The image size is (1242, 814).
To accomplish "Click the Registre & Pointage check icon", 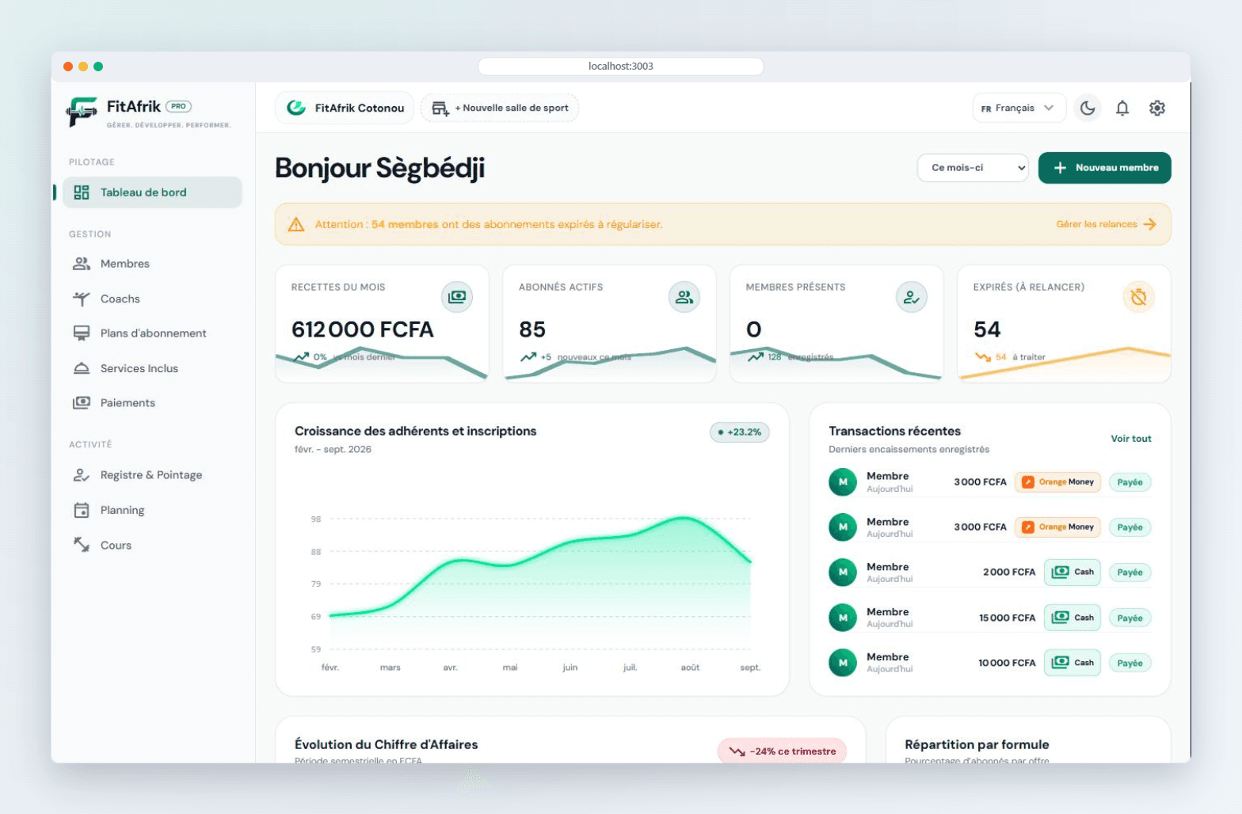I will click(x=82, y=475).
